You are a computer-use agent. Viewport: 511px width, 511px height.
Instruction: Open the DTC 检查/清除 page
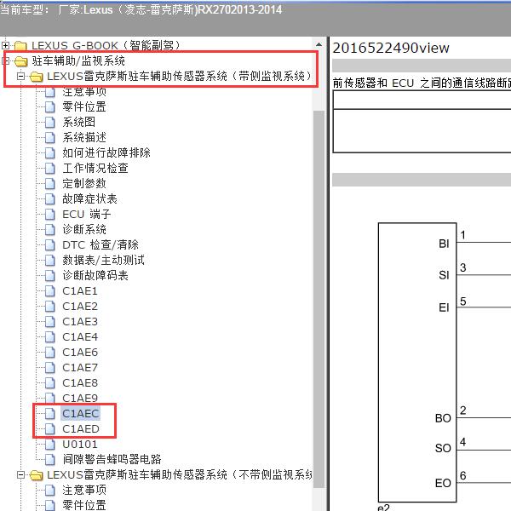100,244
